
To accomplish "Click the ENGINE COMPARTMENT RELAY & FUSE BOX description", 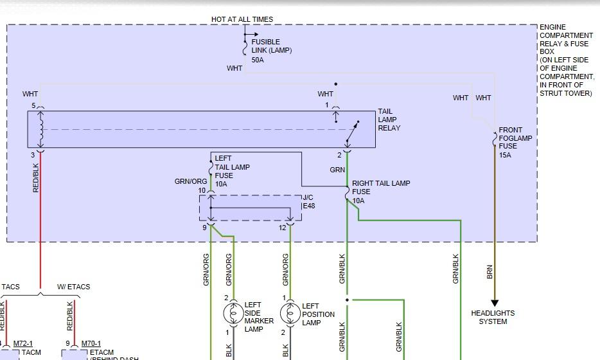I will click(567, 60).
